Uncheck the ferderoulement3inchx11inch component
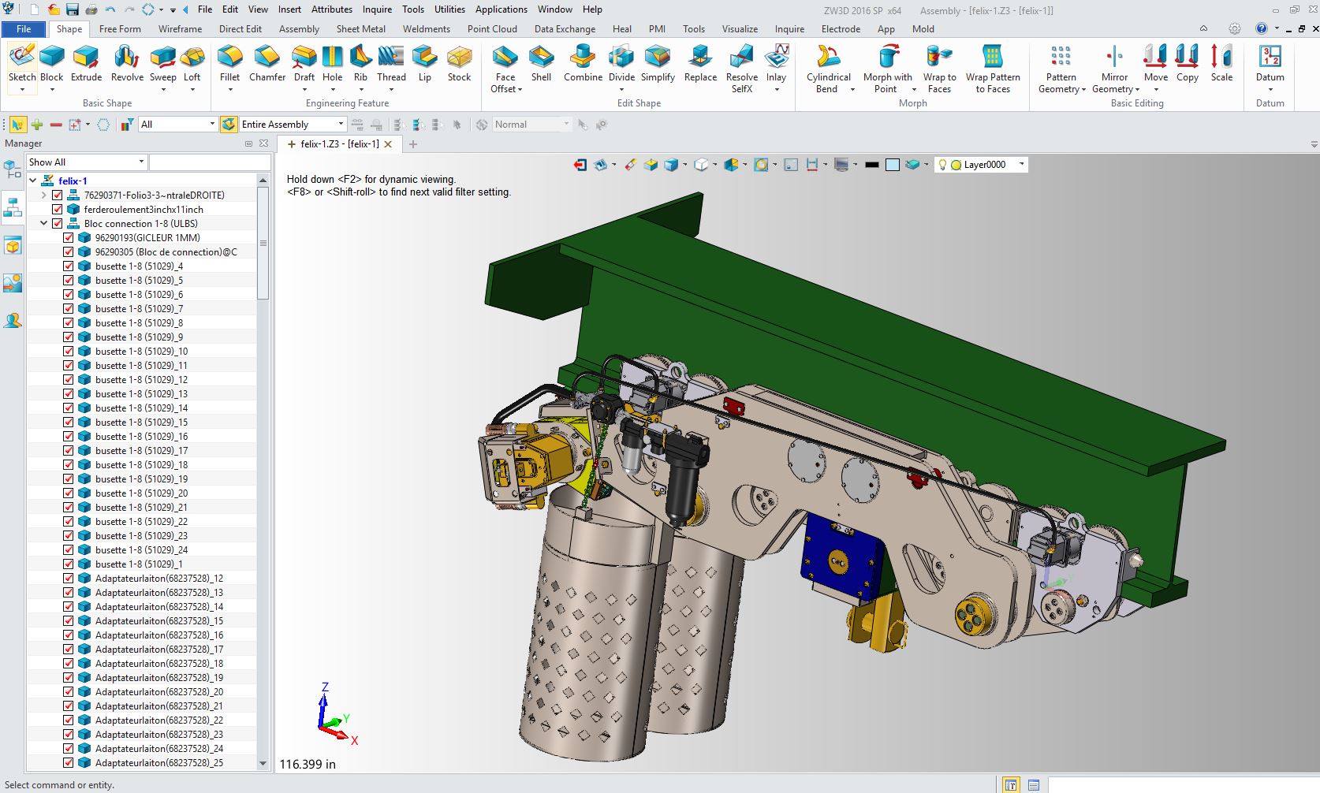Image resolution: width=1320 pixels, height=793 pixels. pos(58,210)
